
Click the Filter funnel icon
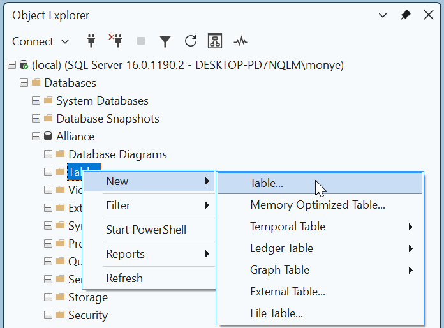[x=165, y=41]
